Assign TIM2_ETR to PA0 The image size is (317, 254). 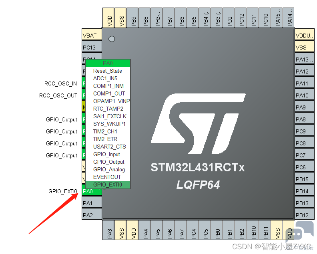tap(108, 139)
